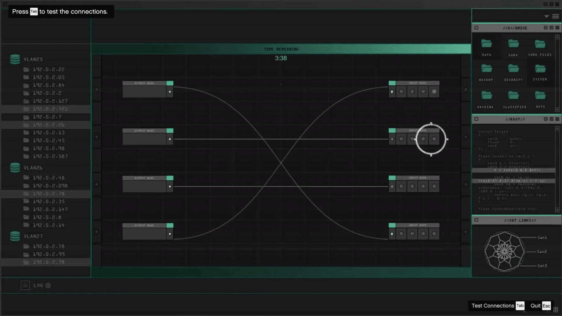The image size is (562, 316).
Task: Select 192.0.2.127 under VLAN25
Action: [x=50, y=101]
